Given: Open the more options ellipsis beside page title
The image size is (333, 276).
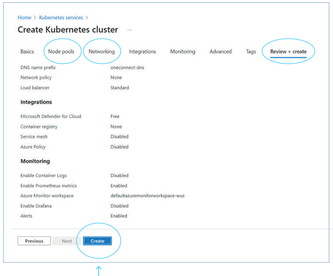Looking at the screenshot, I should coord(129,30).
